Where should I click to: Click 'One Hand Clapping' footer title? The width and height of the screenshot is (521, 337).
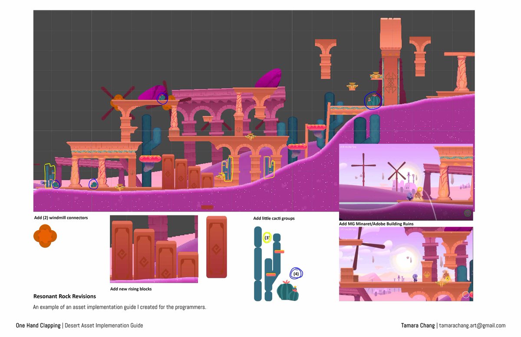tap(38, 326)
